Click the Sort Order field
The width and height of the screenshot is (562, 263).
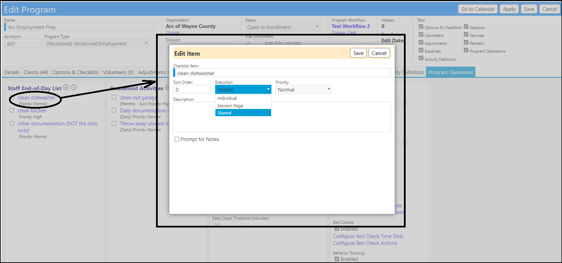[192, 89]
